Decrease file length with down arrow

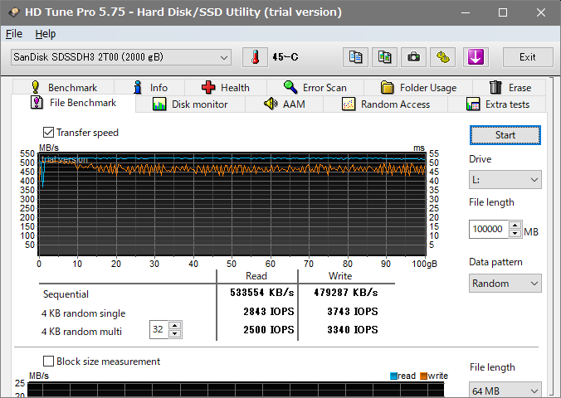[515, 233]
